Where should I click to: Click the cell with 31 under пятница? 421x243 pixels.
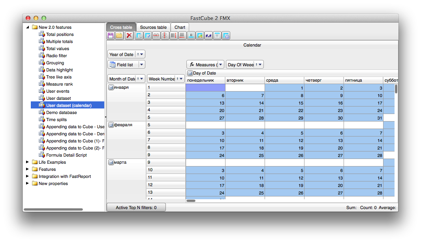point(364,118)
